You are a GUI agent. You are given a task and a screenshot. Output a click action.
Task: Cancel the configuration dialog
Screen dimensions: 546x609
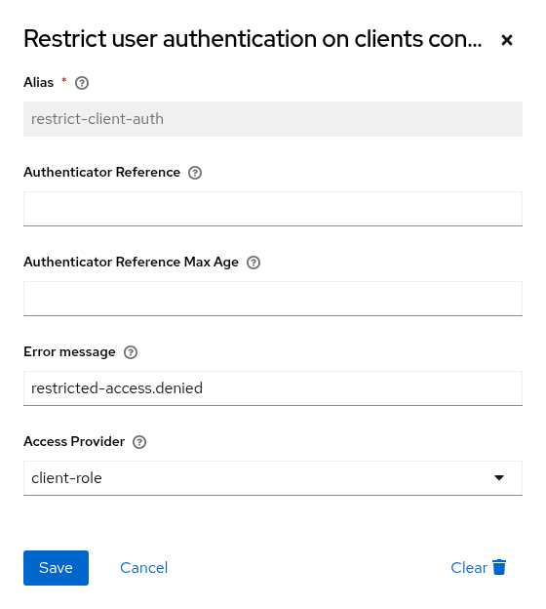coord(143,568)
